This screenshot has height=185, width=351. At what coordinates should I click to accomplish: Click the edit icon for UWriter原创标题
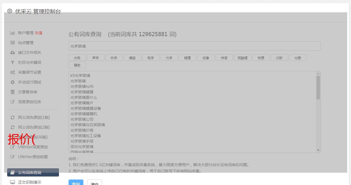coord(13,157)
